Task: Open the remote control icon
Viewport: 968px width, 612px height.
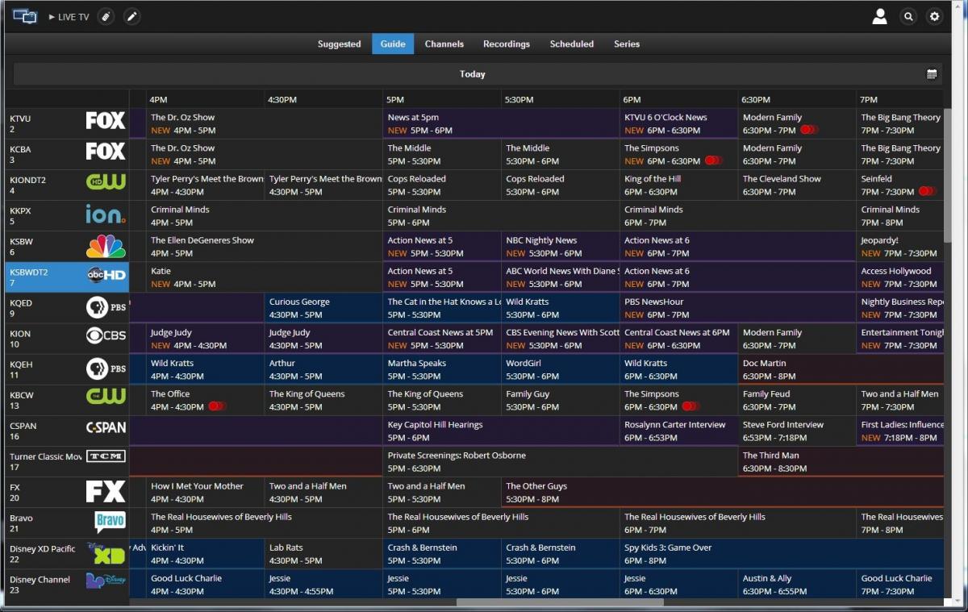Action: tap(106, 16)
